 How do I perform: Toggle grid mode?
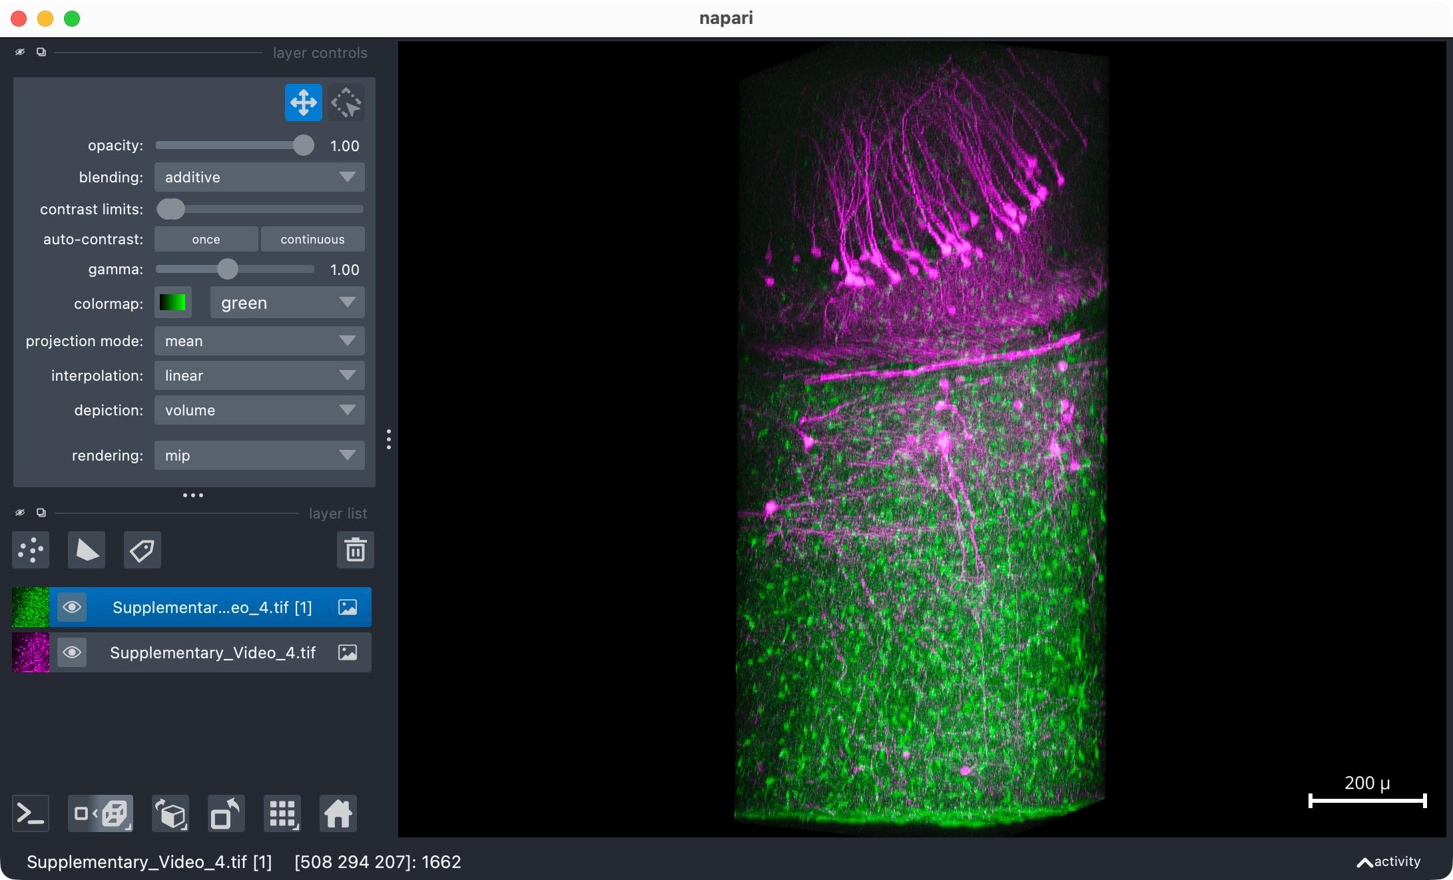click(x=282, y=813)
